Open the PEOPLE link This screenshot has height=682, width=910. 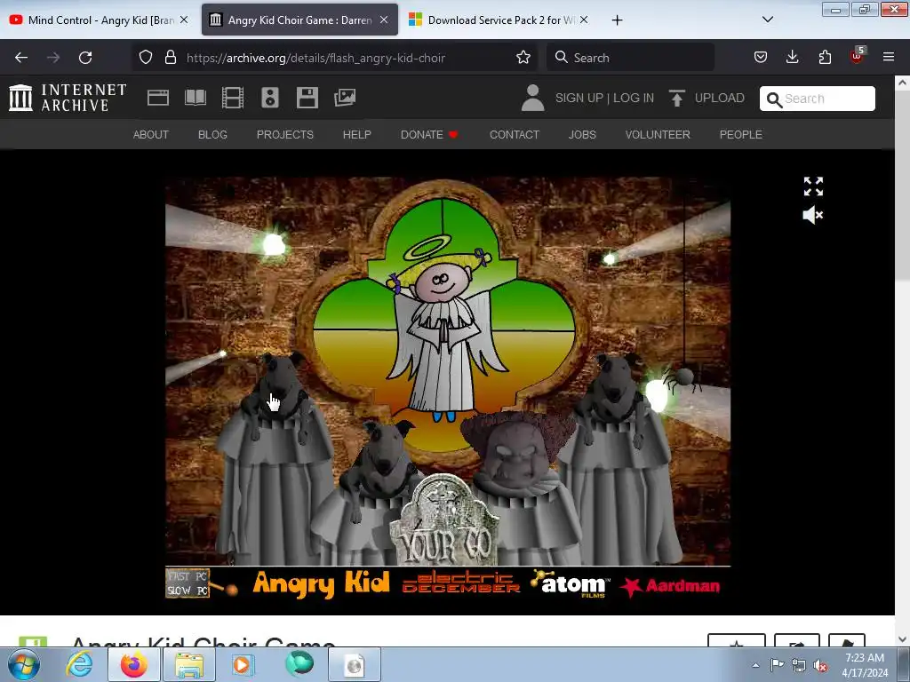point(740,135)
